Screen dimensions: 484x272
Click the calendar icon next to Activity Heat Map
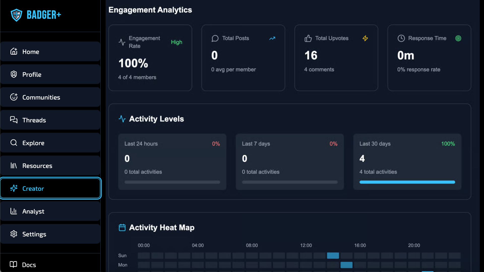click(122, 227)
